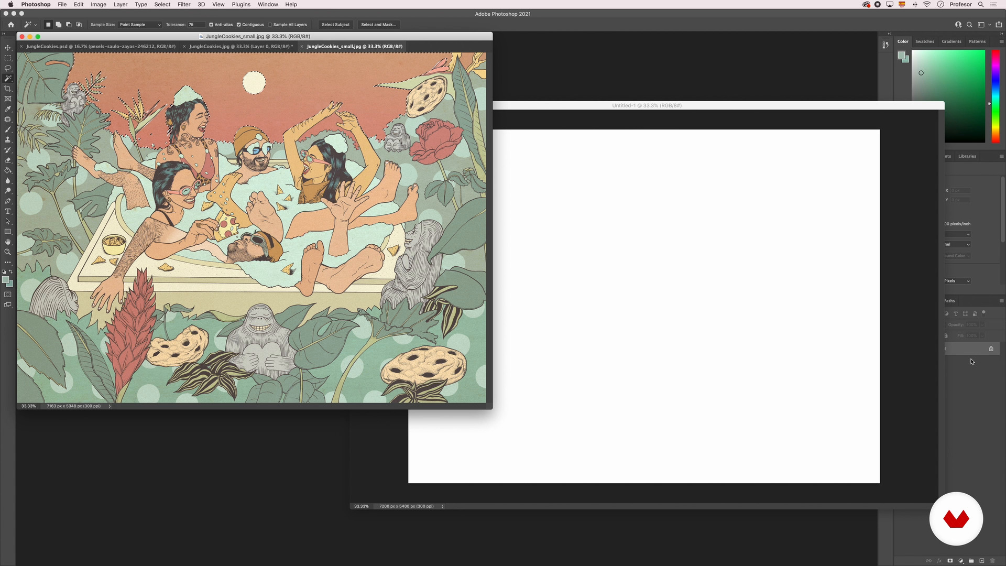
Task: Select the Rectangular Marquee tool
Action: 8,58
